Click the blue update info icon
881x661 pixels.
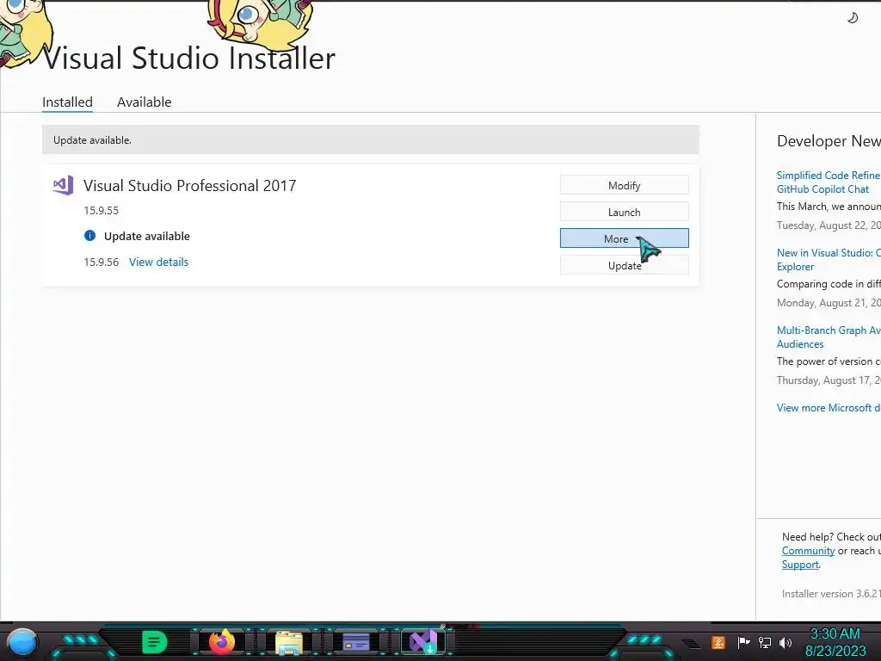point(89,236)
